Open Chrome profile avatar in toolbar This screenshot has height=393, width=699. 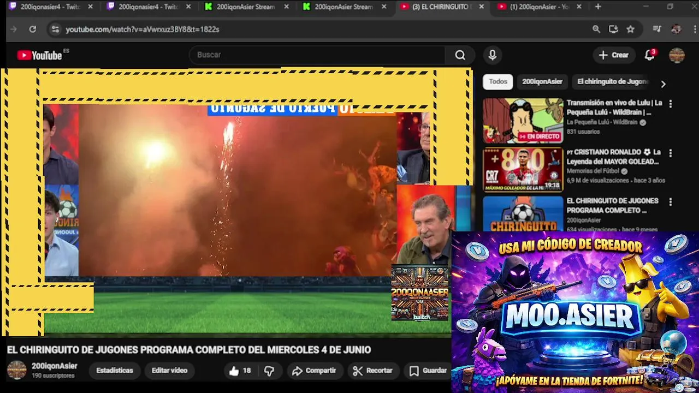point(676,29)
